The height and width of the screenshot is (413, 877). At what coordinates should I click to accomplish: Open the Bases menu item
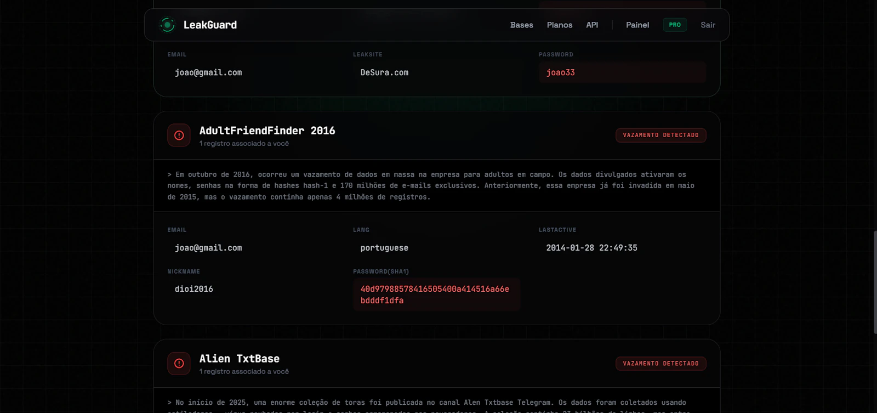click(x=521, y=25)
